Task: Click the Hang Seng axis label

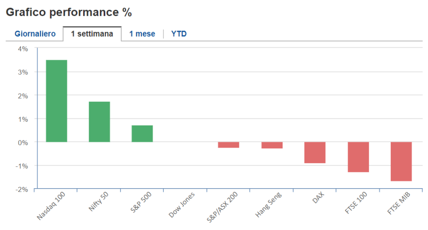Action: pos(268,205)
